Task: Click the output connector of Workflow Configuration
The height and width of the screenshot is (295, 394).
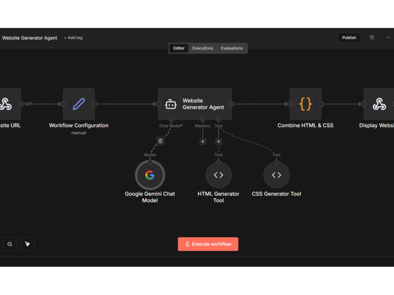Action: click(x=95, y=104)
